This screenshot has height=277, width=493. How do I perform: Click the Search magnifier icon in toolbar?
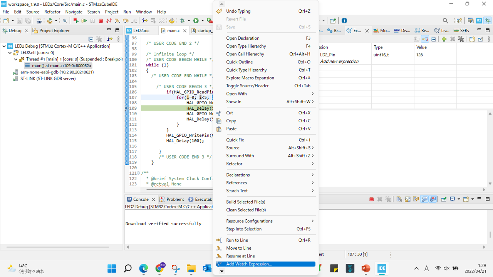445,21
